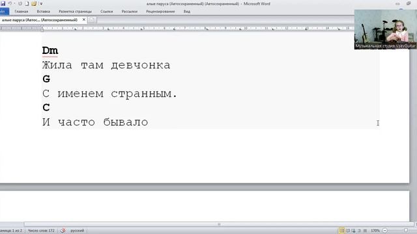Open a file using the folder icon
This screenshot has height=234, width=417.
(34, 4)
